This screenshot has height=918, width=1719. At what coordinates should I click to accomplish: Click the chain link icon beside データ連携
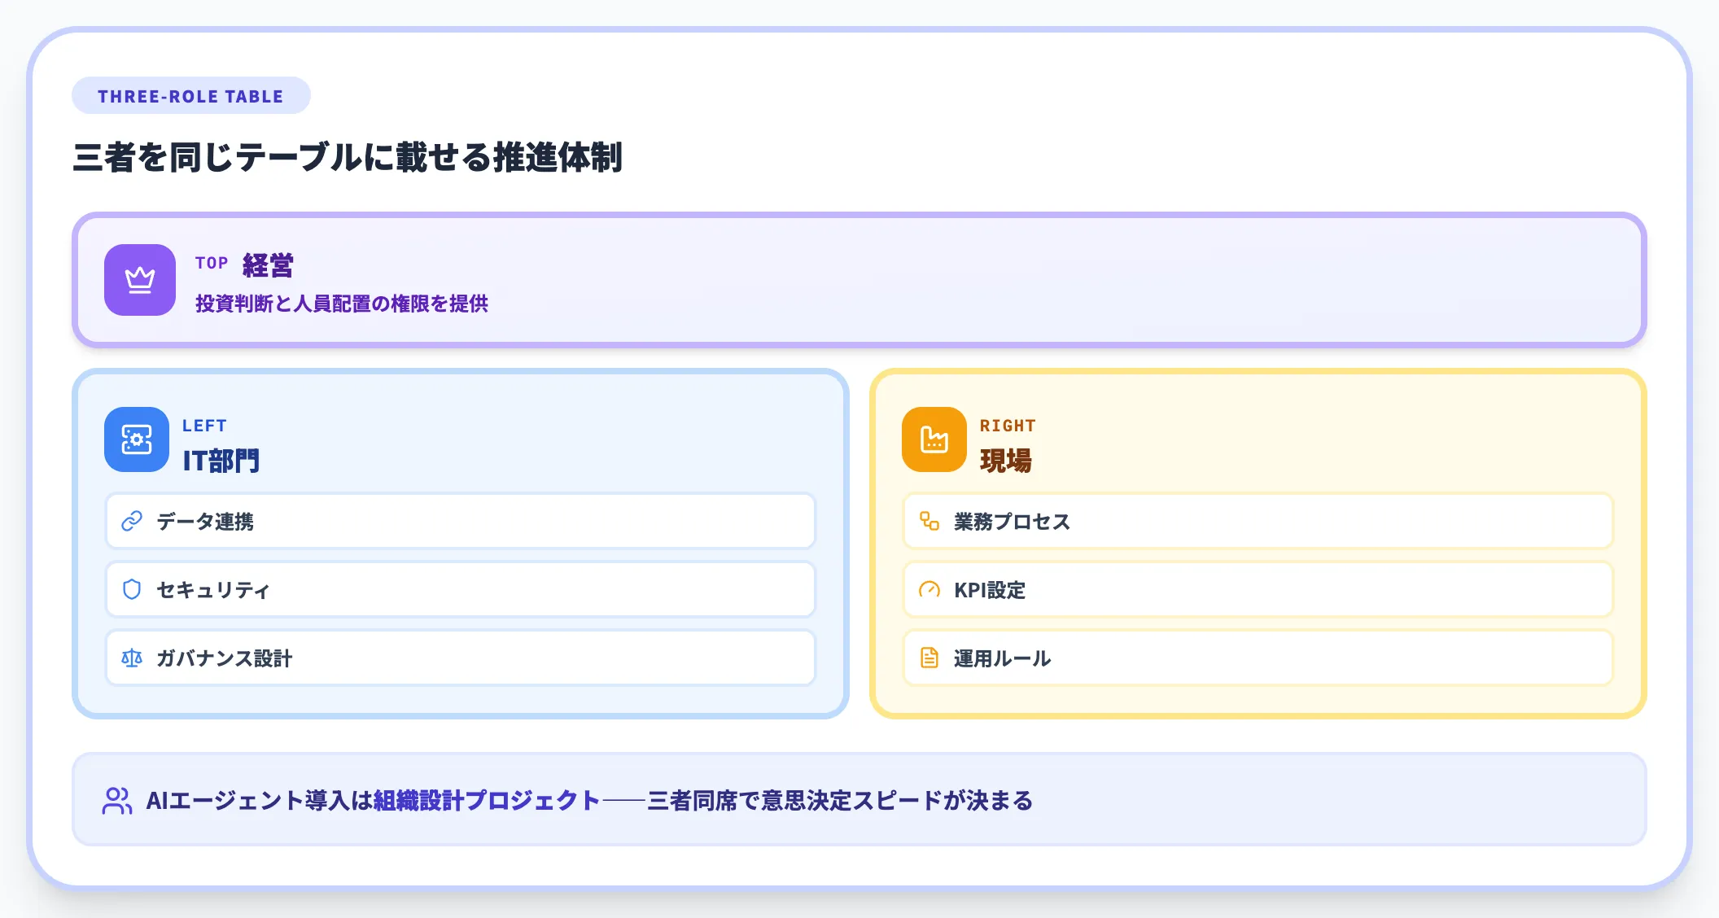130,521
